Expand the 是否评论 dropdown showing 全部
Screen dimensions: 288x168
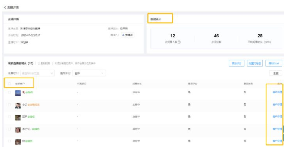89,73
